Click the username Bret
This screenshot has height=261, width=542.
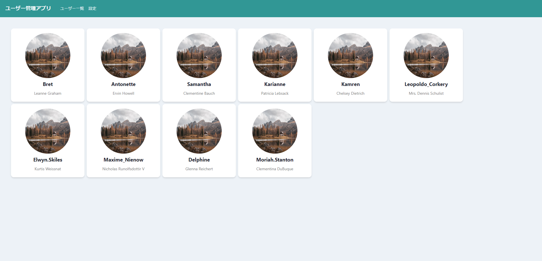tap(48, 84)
